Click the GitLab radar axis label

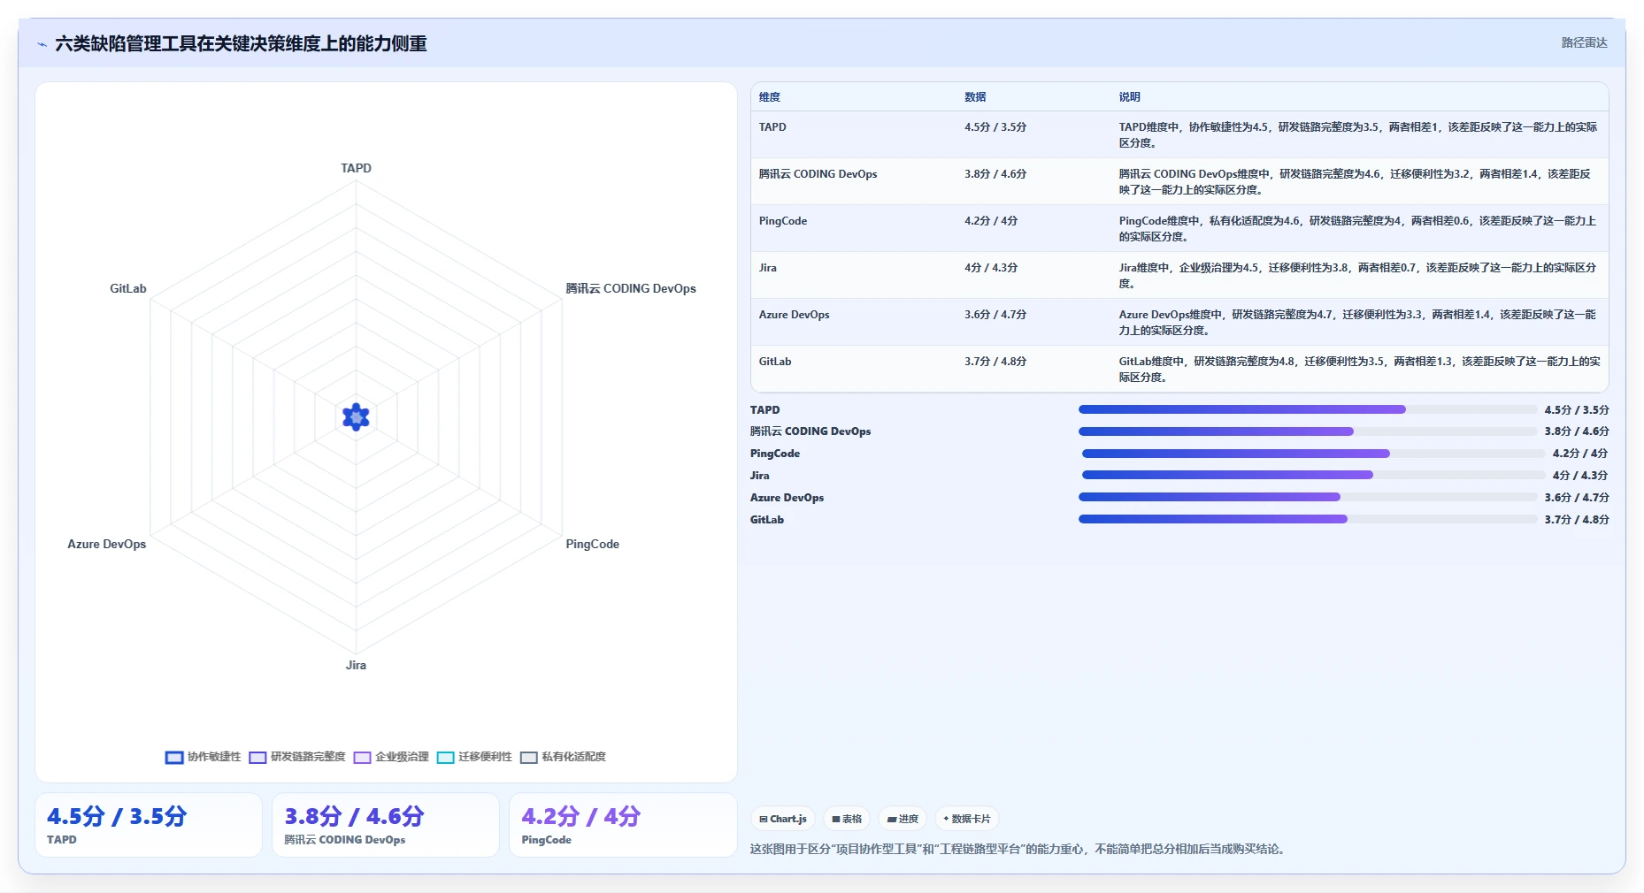(128, 288)
